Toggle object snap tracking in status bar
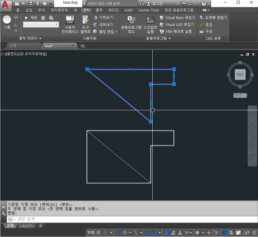Screen dimensions: 258x237 coord(147,232)
